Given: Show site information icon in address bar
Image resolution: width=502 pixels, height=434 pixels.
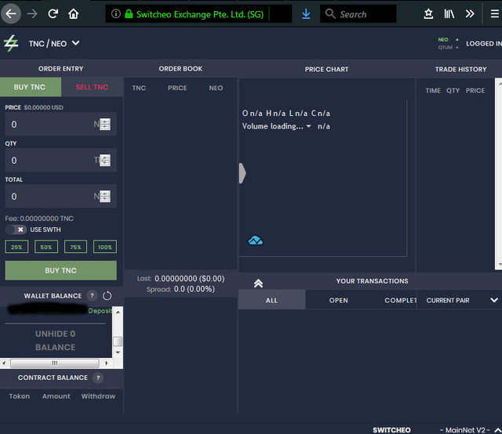Looking at the screenshot, I should point(116,14).
